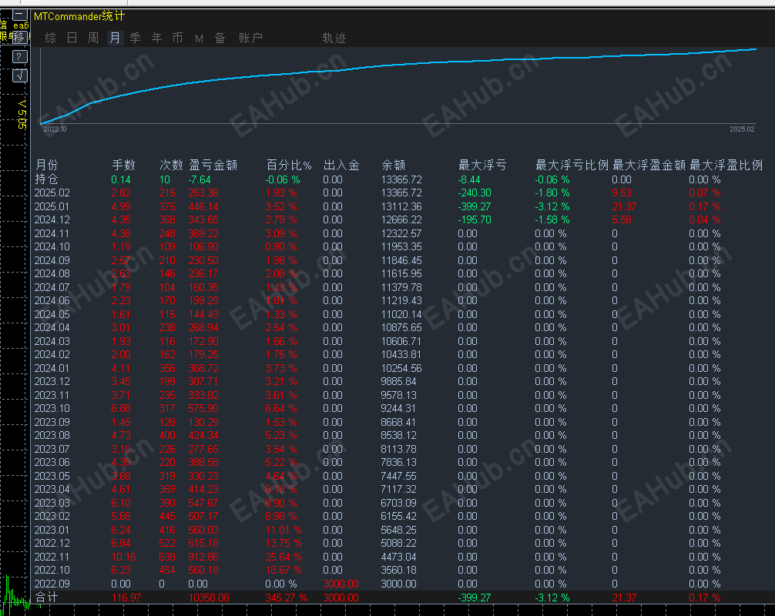Image resolution: width=775 pixels, height=616 pixels.
Task: Click the 移 move button
Action: [19, 37]
